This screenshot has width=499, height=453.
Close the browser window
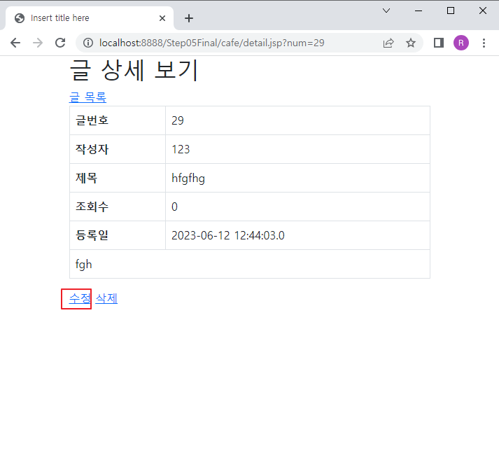click(482, 11)
